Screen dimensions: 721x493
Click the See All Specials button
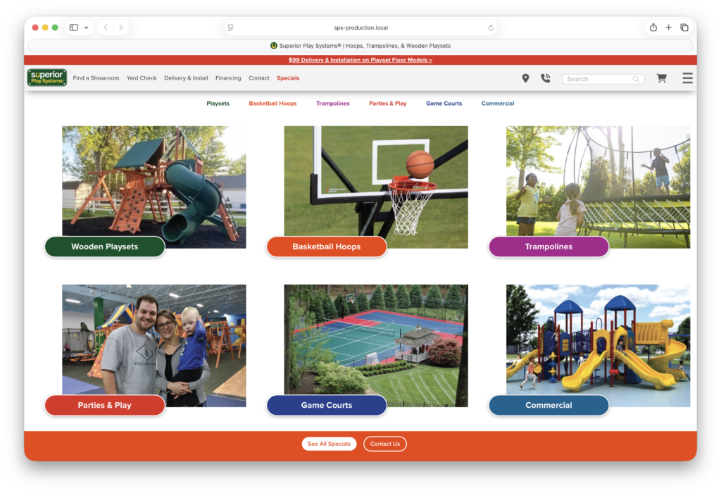(x=329, y=444)
